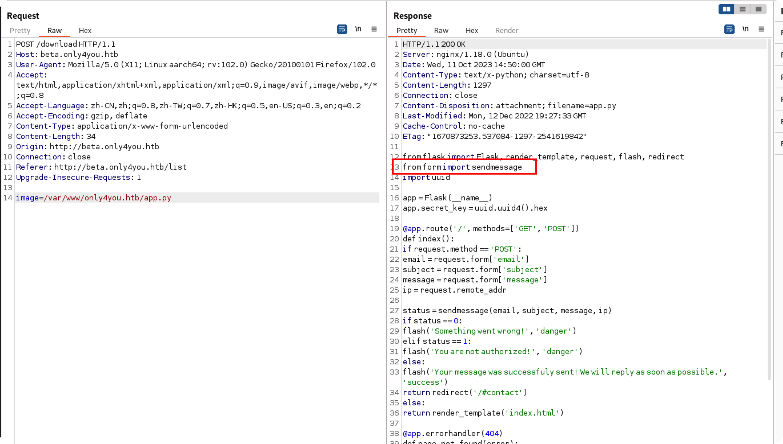Switch Response view to Hex tab

pyautogui.click(x=472, y=30)
